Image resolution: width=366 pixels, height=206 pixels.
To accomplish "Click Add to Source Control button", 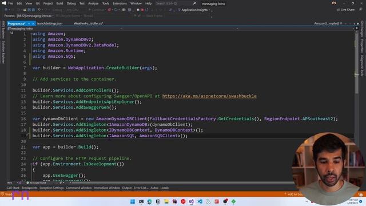I will coord(293,195).
